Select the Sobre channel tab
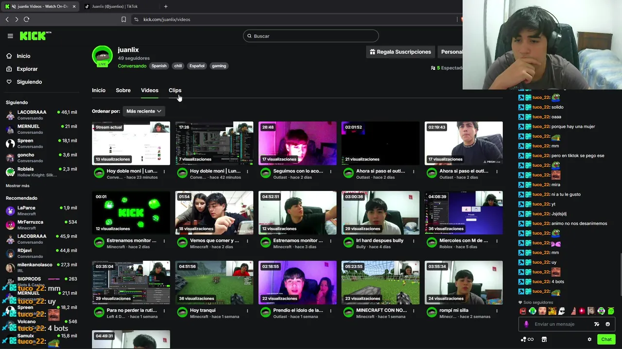 [123, 90]
